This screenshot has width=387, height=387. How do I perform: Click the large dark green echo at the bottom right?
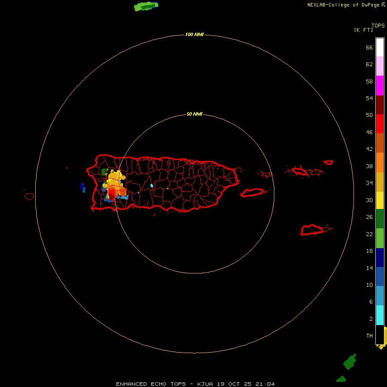tap(350, 362)
